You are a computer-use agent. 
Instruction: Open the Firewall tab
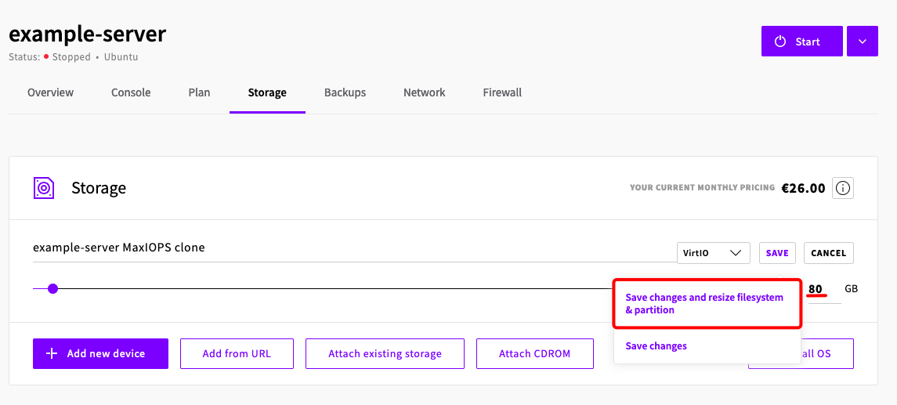tap(502, 92)
